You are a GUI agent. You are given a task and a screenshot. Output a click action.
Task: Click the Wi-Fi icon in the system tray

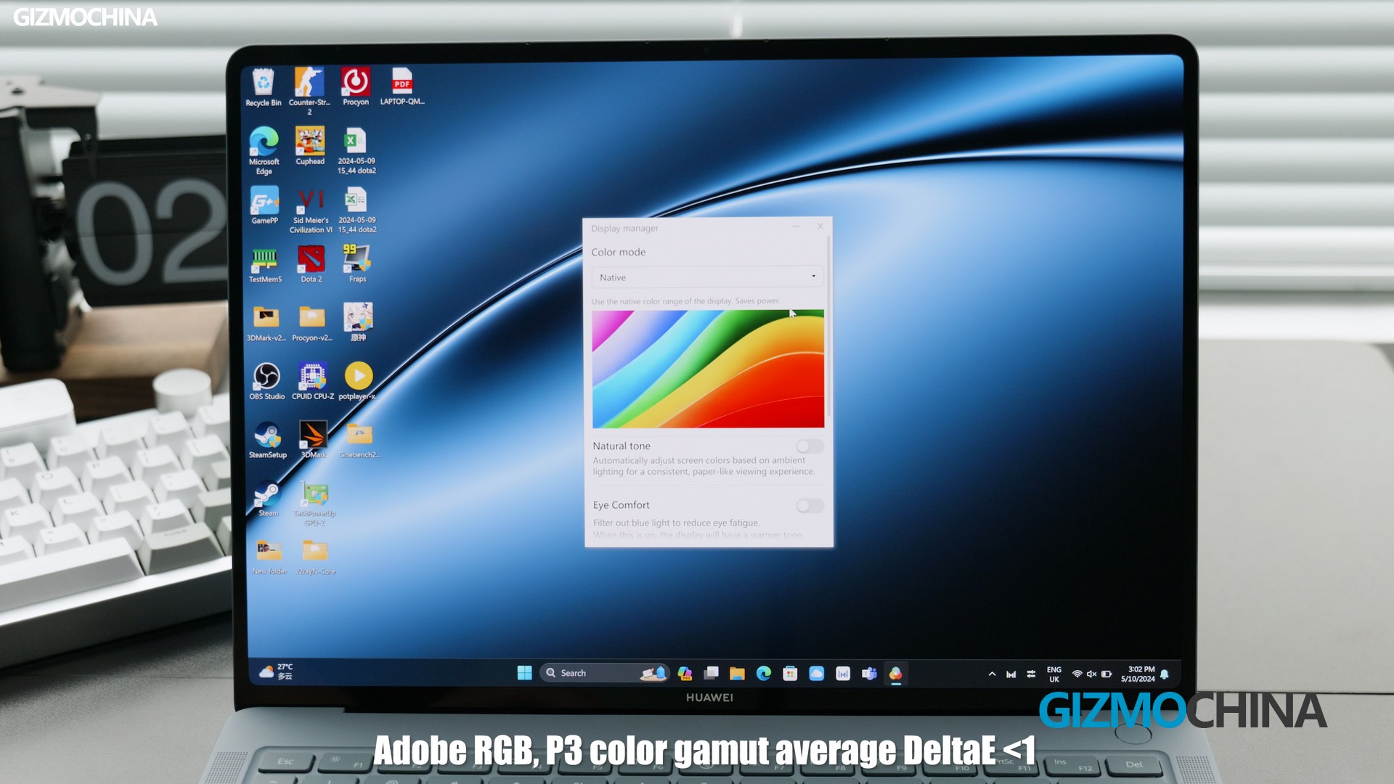coord(1077,674)
